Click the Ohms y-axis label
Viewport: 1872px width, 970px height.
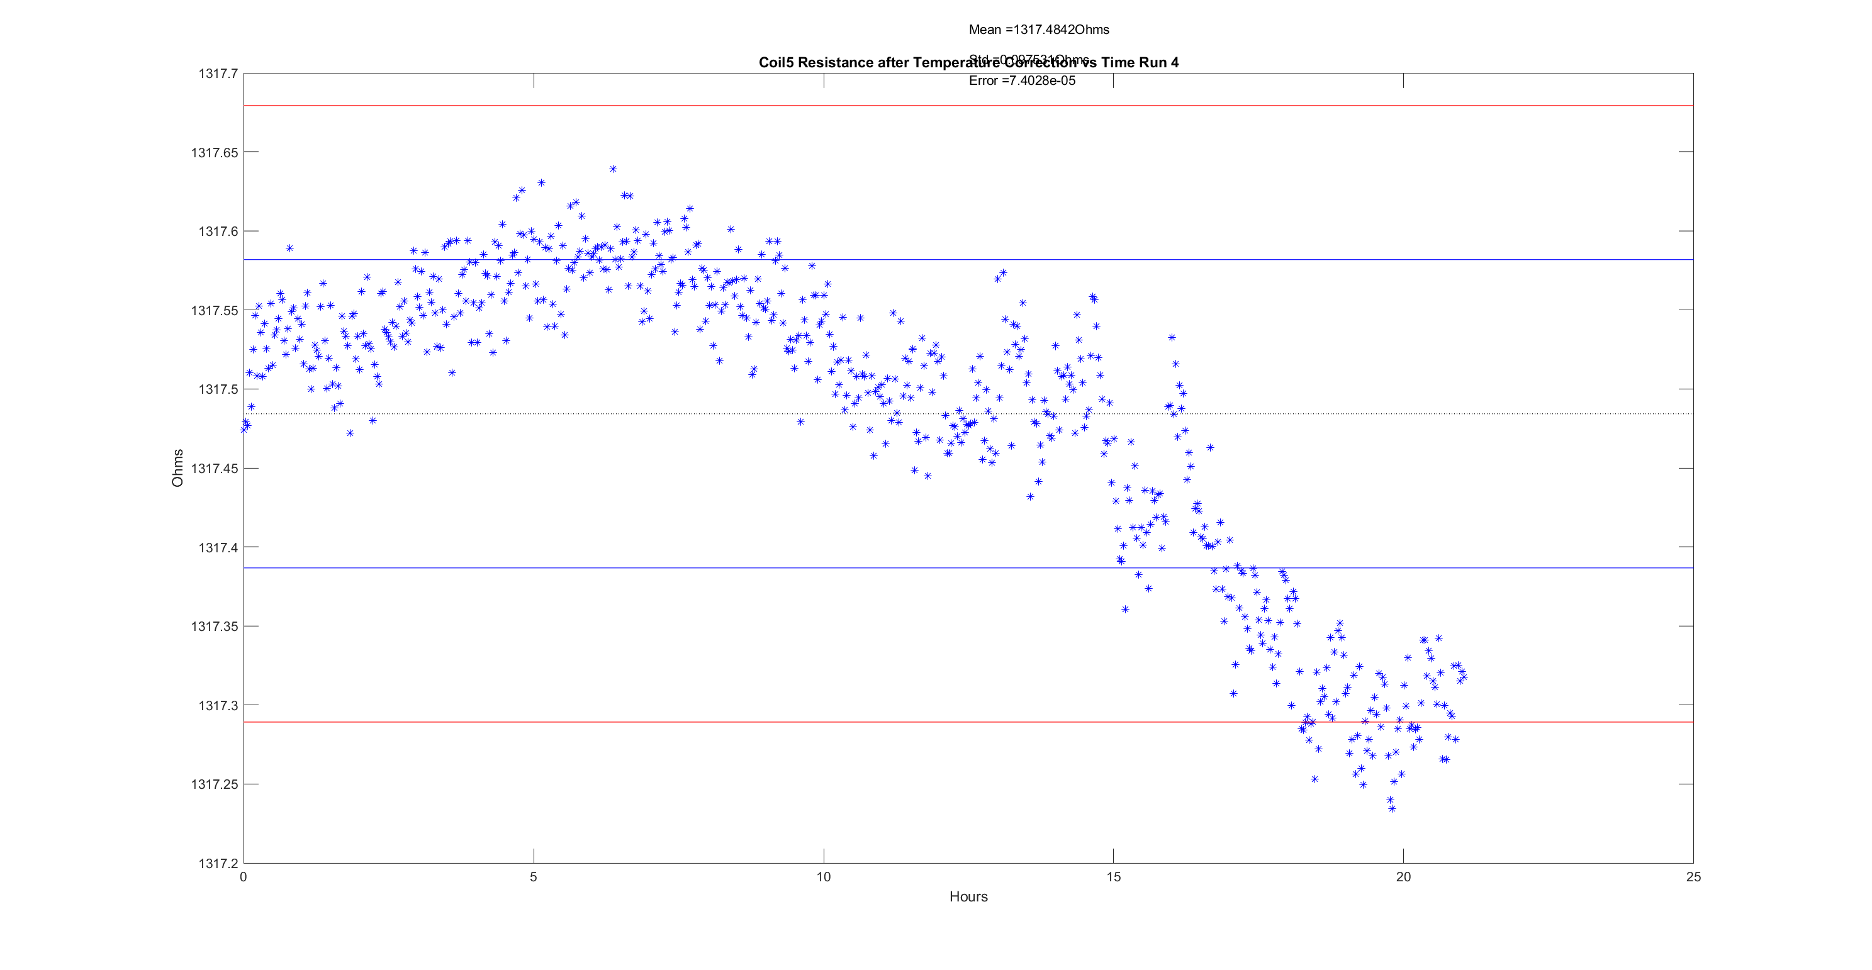177,468
